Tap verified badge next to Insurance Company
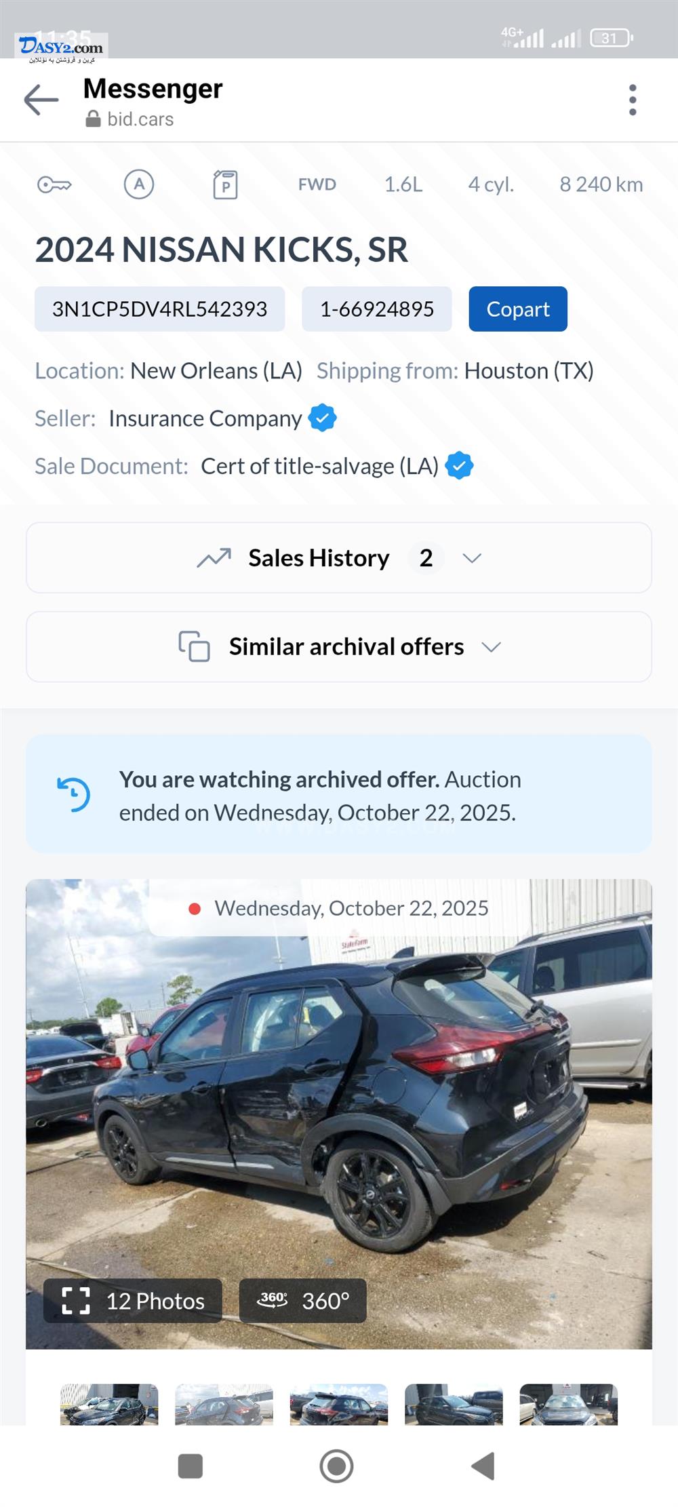The height and width of the screenshot is (1507, 678). click(323, 418)
